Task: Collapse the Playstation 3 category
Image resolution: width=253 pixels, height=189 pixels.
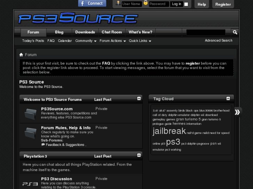Action: click(x=139, y=155)
